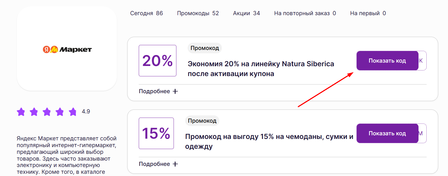The width and height of the screenshot is (448, 176).
Task: Expand Подробнее under the 15% luggage offer
Action: point(158,164)
